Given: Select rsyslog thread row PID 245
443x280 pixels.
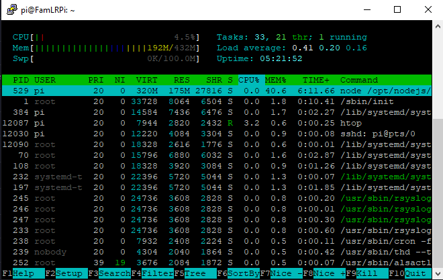Looking at the screenshot, I should click(217, 198).
